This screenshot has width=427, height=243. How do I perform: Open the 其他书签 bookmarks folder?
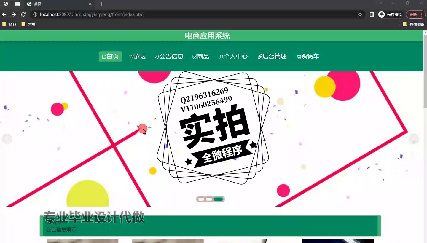(x=413, y=24)
